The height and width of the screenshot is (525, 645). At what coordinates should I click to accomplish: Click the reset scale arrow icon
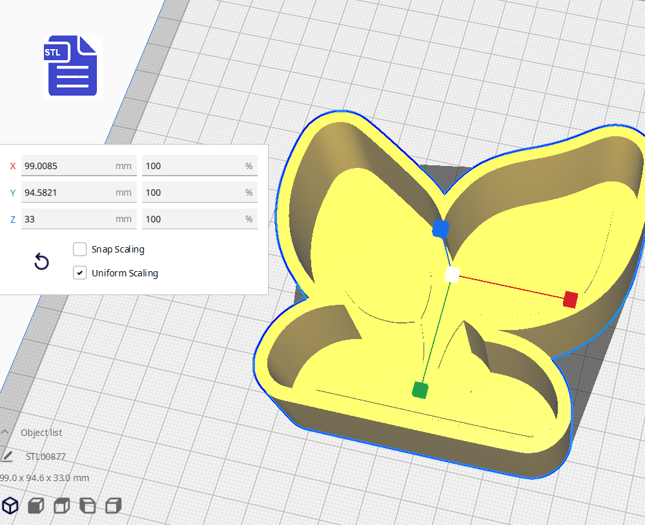(41, 262)
